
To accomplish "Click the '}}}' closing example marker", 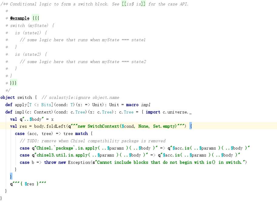I will 13,83.
